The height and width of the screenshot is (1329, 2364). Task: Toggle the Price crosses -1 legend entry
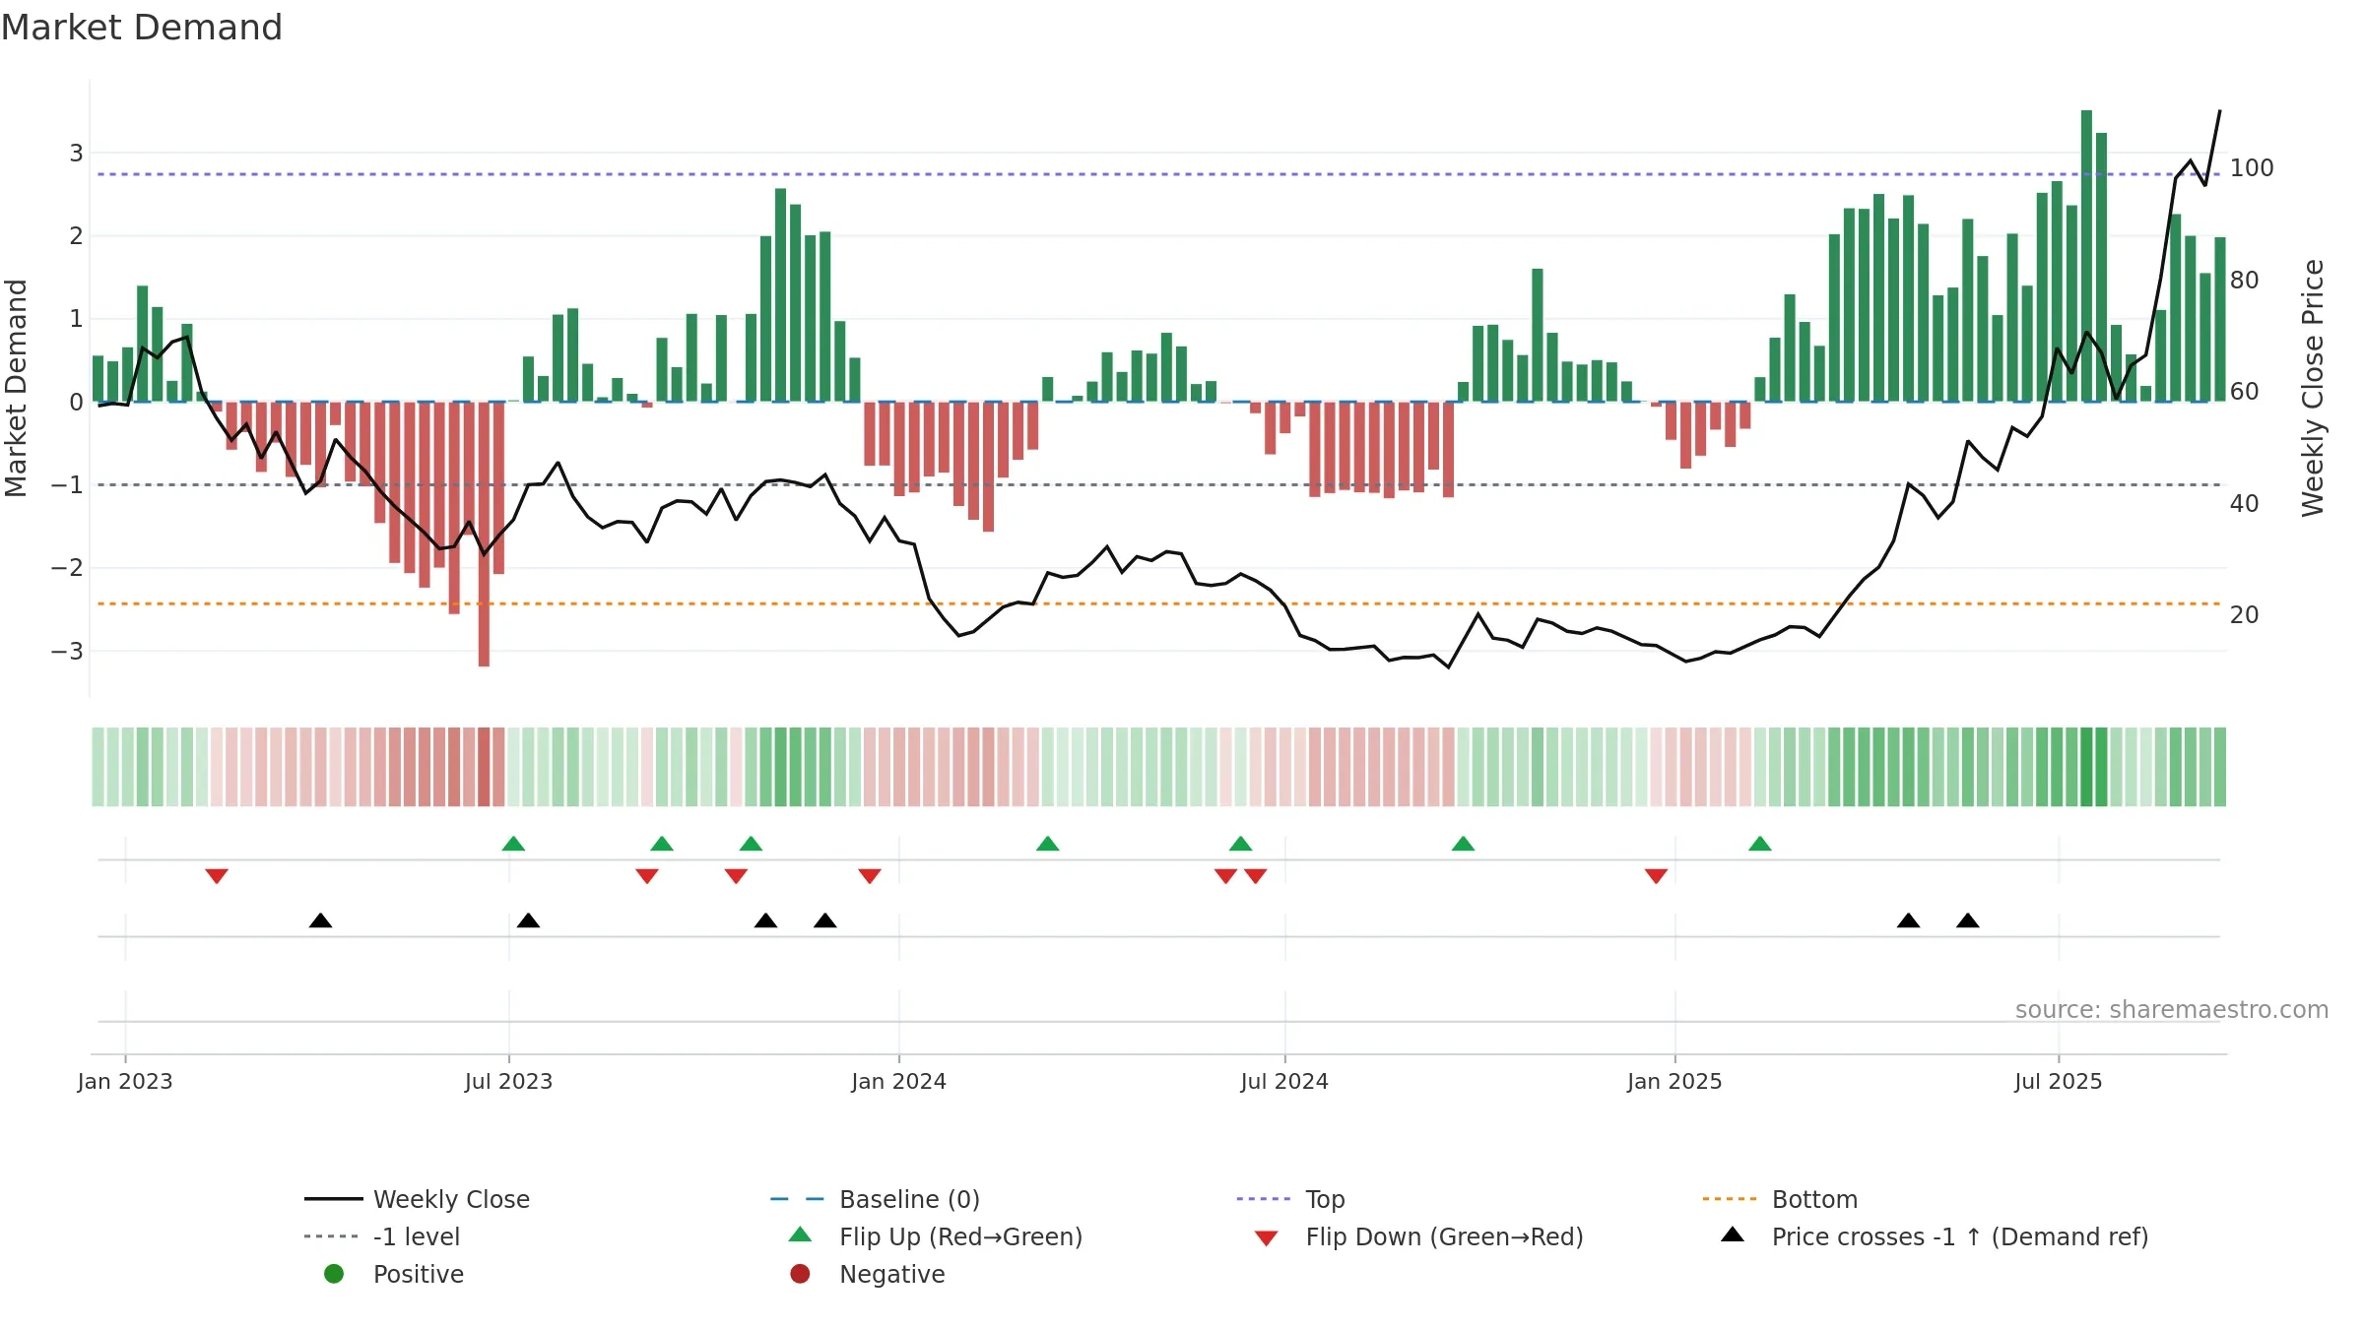click(x=1935, y=1236)
